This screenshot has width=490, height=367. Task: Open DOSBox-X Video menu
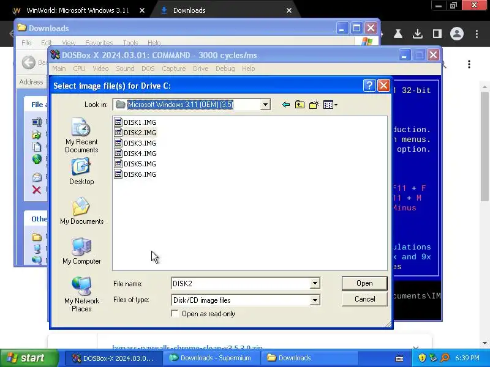[100, 69]
